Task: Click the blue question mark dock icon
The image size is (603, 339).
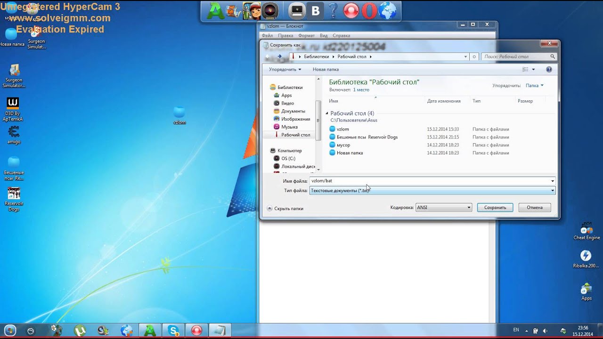Action: tap(333, 11)
